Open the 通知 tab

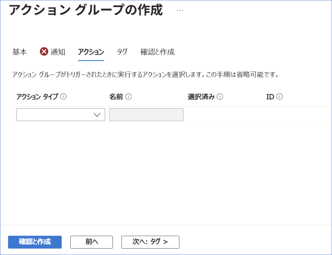(58, 52)
